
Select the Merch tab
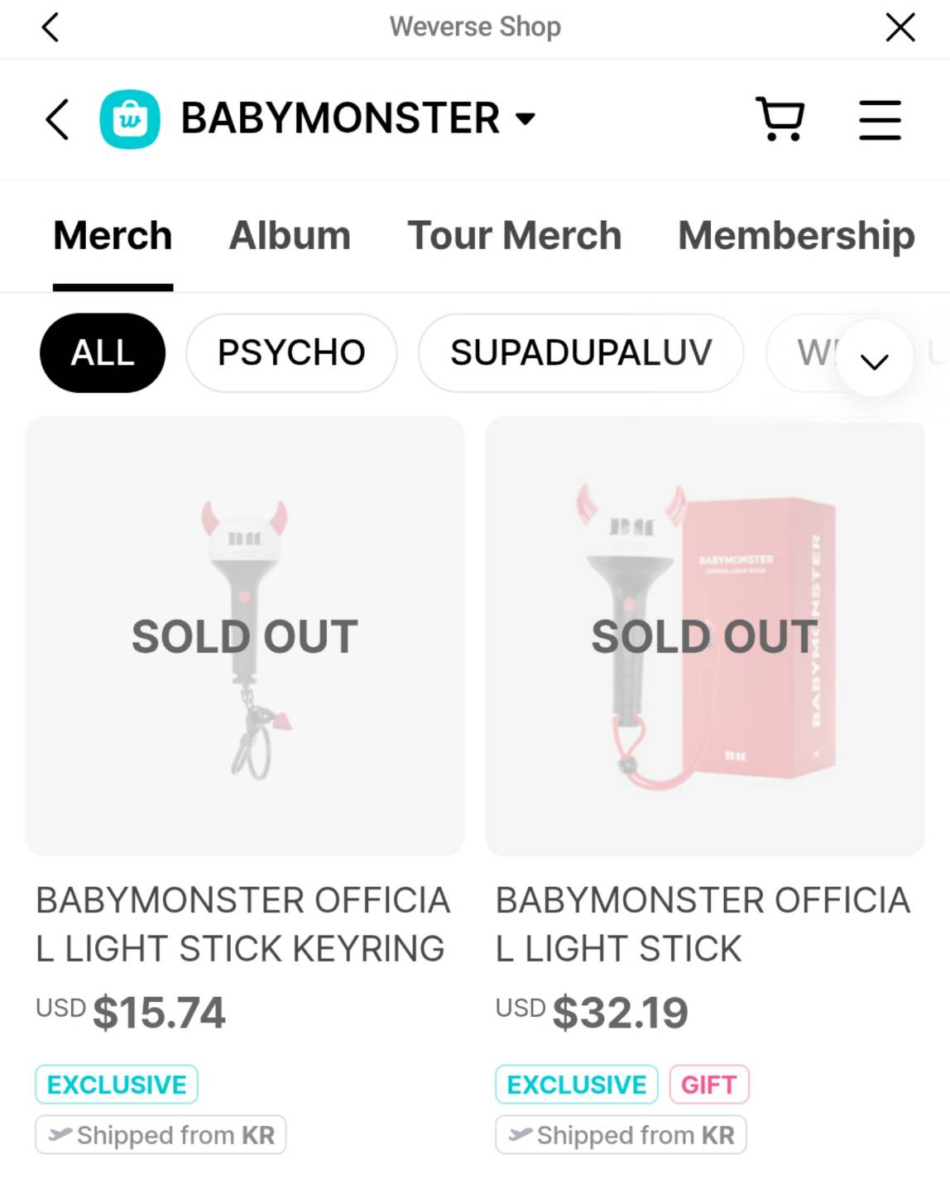click(113, 236)
